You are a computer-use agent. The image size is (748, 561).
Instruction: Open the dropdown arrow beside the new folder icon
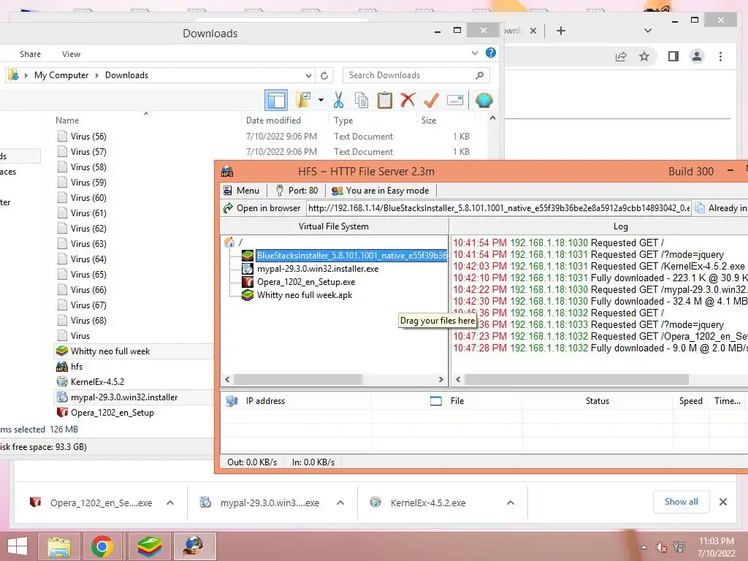pyautogui.click(x=321, y=100)
